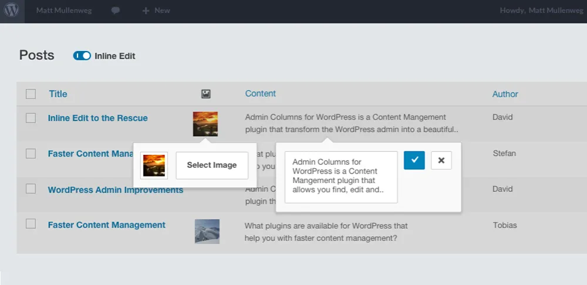Check the WordPress Admin Improvements row
The height and width of the screenshot is (285, 587).
(x=31, y=189)
